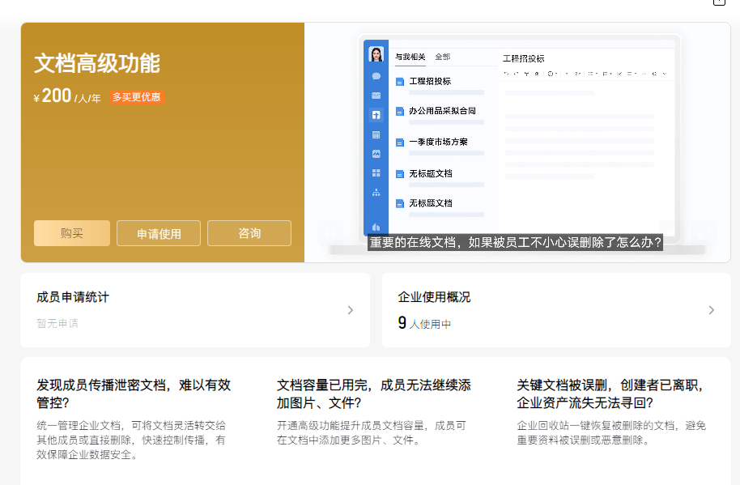The height and width of the screenshot is (485, 740).
Task: Click the redo icon in the document toolbar
Action: [516, 74]
